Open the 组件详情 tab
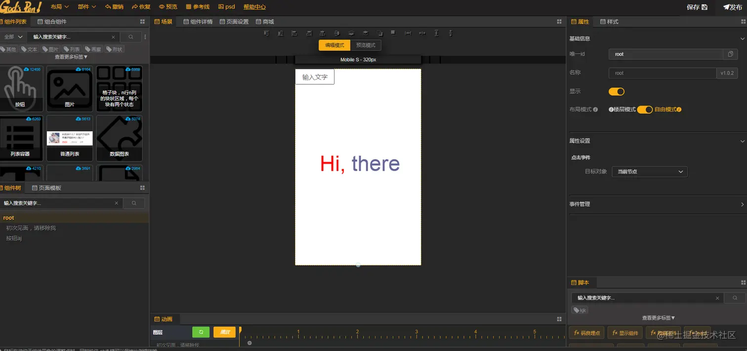The image size is (747, 351). (198, 22)
